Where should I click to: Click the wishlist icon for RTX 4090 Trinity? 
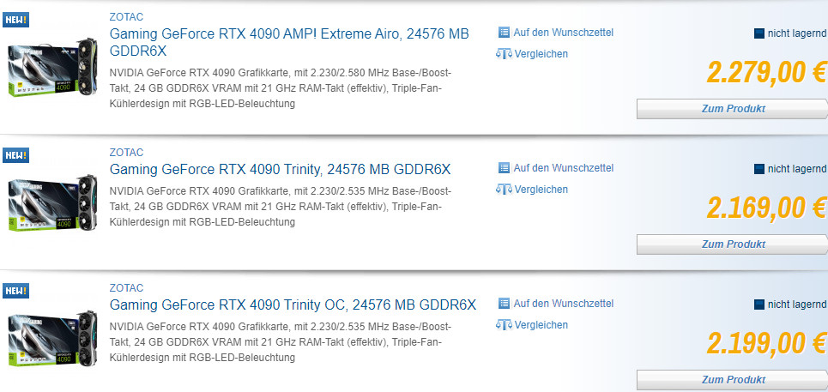[505, 168]
